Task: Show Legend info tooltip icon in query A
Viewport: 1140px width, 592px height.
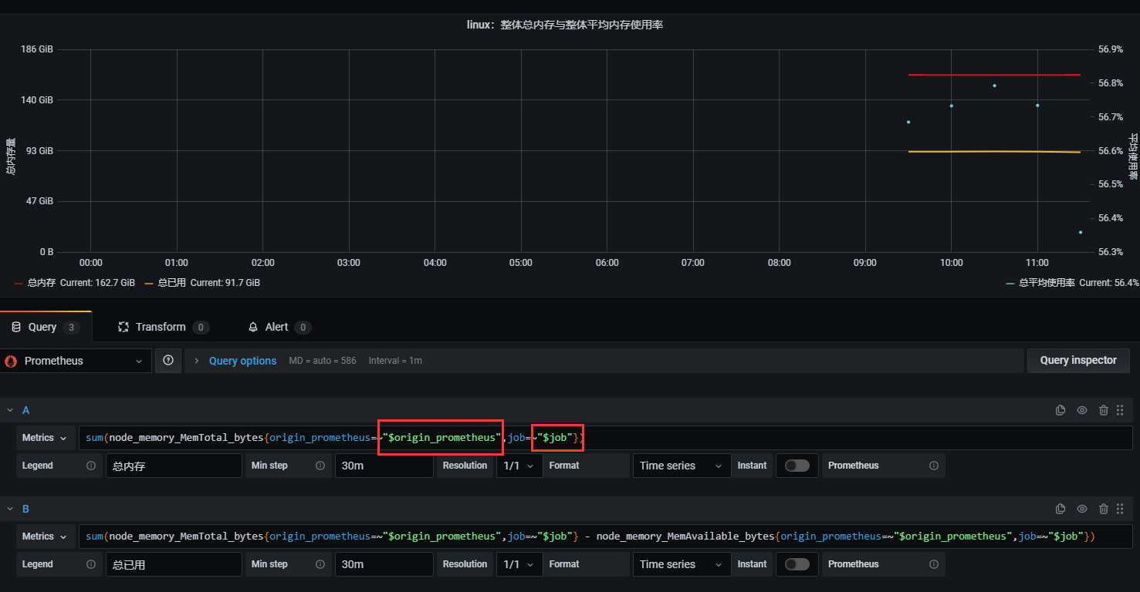Action: 91,466
